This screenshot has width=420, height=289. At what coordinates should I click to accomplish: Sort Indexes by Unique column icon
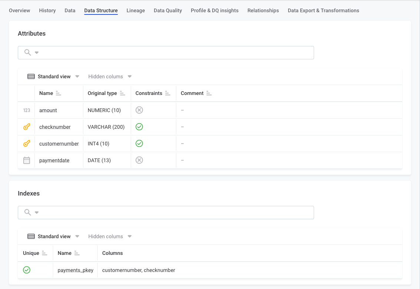[x=44, y=253]
